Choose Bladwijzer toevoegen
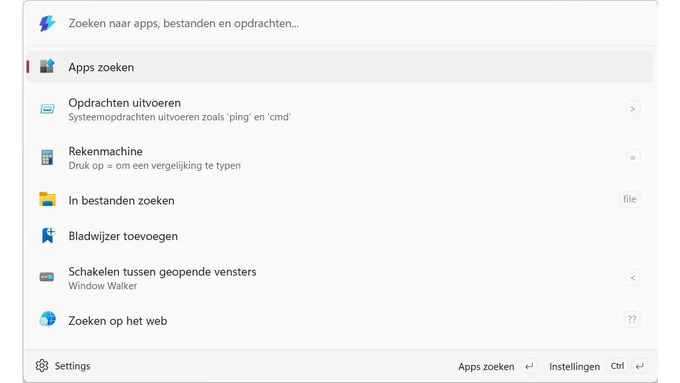Screen dimensions: 680x383 [123, 236]
